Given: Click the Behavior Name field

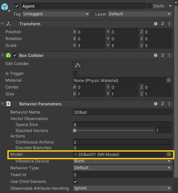Looking at the screenshot, I should (122, 112).
